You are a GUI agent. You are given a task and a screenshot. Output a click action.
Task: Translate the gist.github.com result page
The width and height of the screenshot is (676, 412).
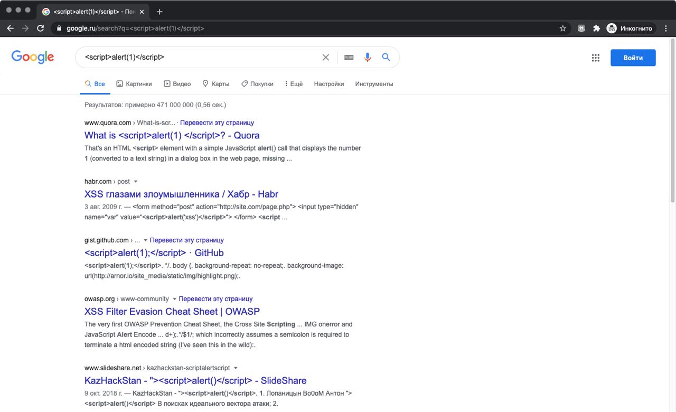point(187,240)
